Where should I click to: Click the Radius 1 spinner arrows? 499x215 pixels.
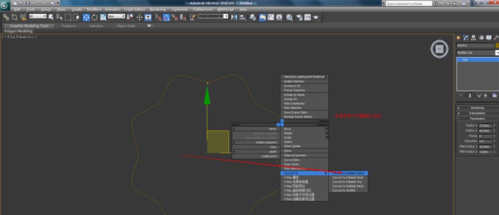[494, 126]
